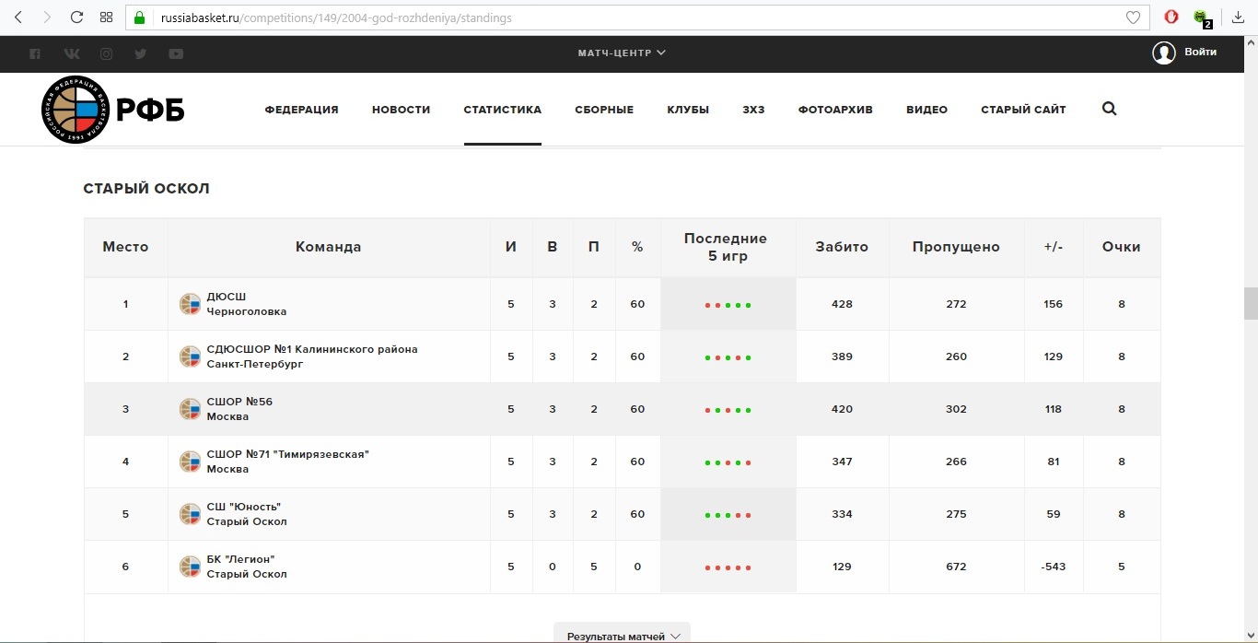The width and height of the screenshot is (1258, 643).
Task: Open the federation's Facebook page
Action: point(35,53)
